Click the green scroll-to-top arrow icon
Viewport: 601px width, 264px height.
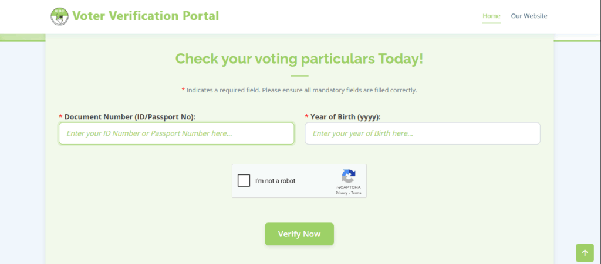(585, 253)
